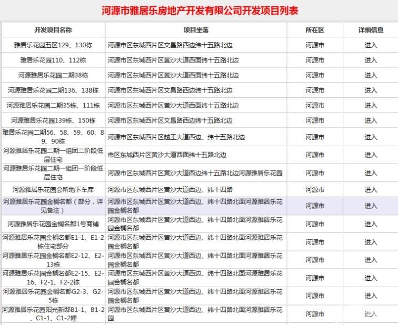The width and height of the screenshot is (398, 325).
Task: Click 进入 for 金榈名都E1-1、E1-2栋住宅部分
Action: pos(371,242)
